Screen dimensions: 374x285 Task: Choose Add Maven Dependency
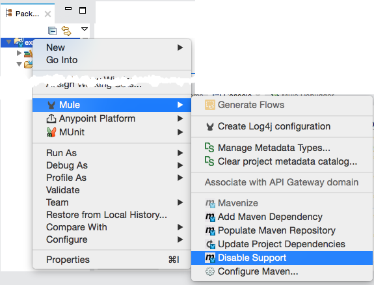[282, 217]
